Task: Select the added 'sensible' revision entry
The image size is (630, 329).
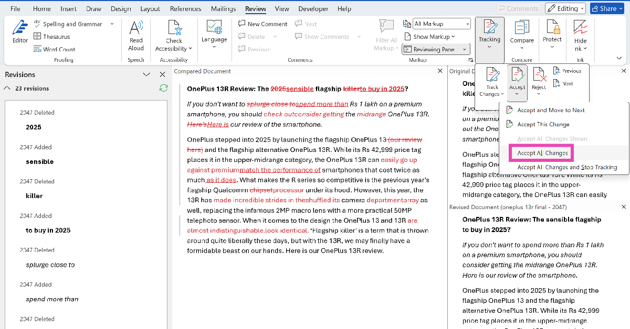Action: pyautogui.click(x=39, y=162)
